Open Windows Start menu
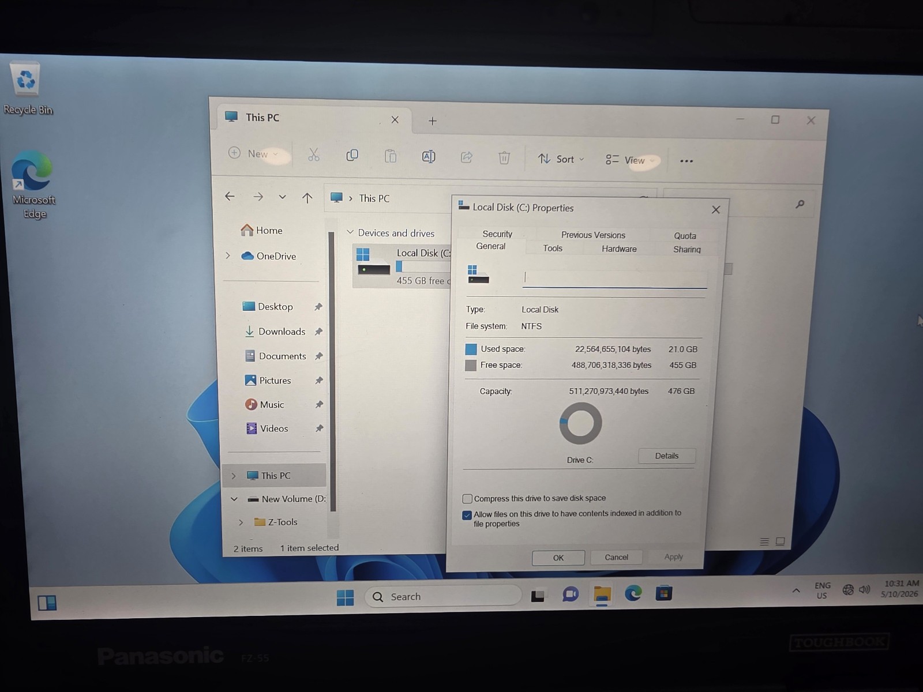The height and width of the screenshot is (692, 923). (346, 597)
